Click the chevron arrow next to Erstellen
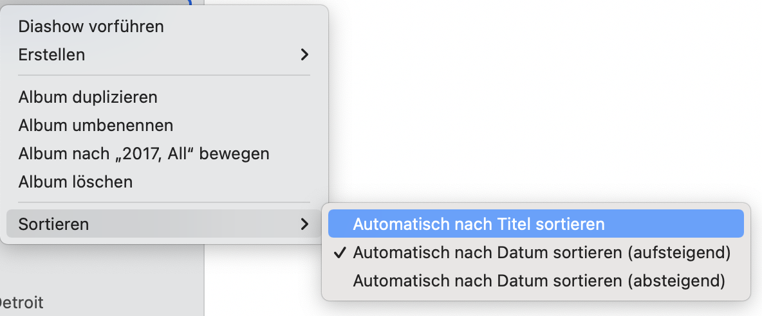762x316 pixels. click(x=304, y=55)
